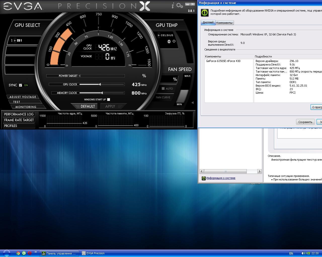The image size is (322, 257).
Task: Click the EN language indicator
Action: [291, 253]
